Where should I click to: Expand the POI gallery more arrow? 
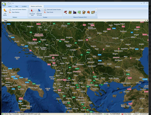(x=96, y=15)
